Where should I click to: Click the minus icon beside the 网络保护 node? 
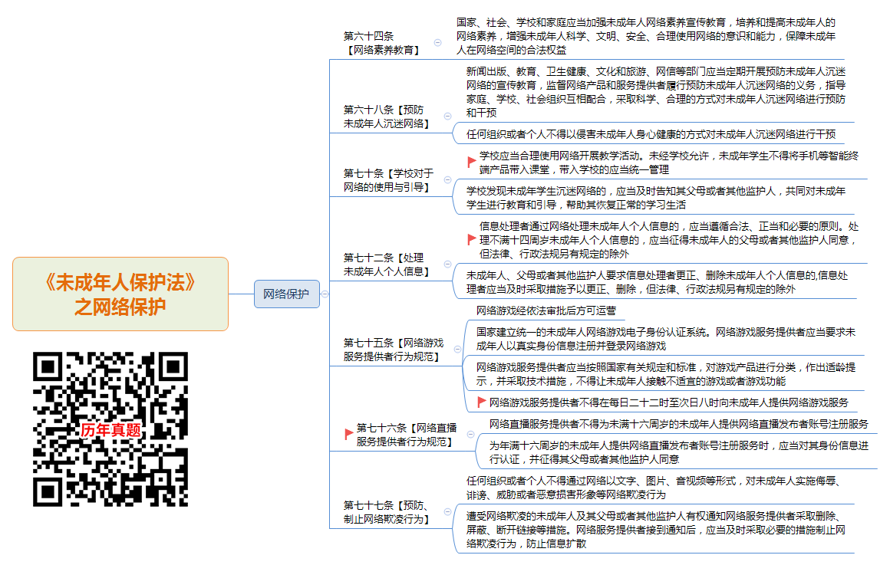click(x=325, y=294)
